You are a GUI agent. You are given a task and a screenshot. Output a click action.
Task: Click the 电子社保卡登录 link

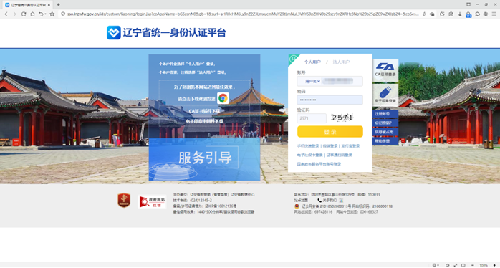[310, 155]
